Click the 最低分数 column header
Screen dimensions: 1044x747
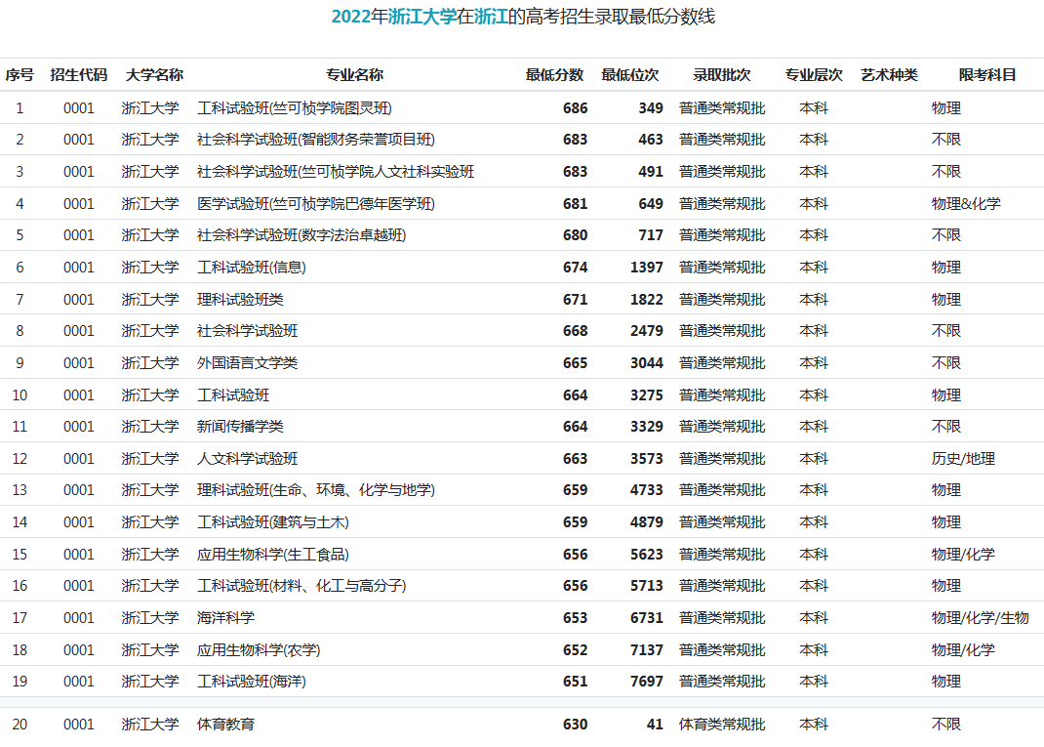(x=554, y=74)
